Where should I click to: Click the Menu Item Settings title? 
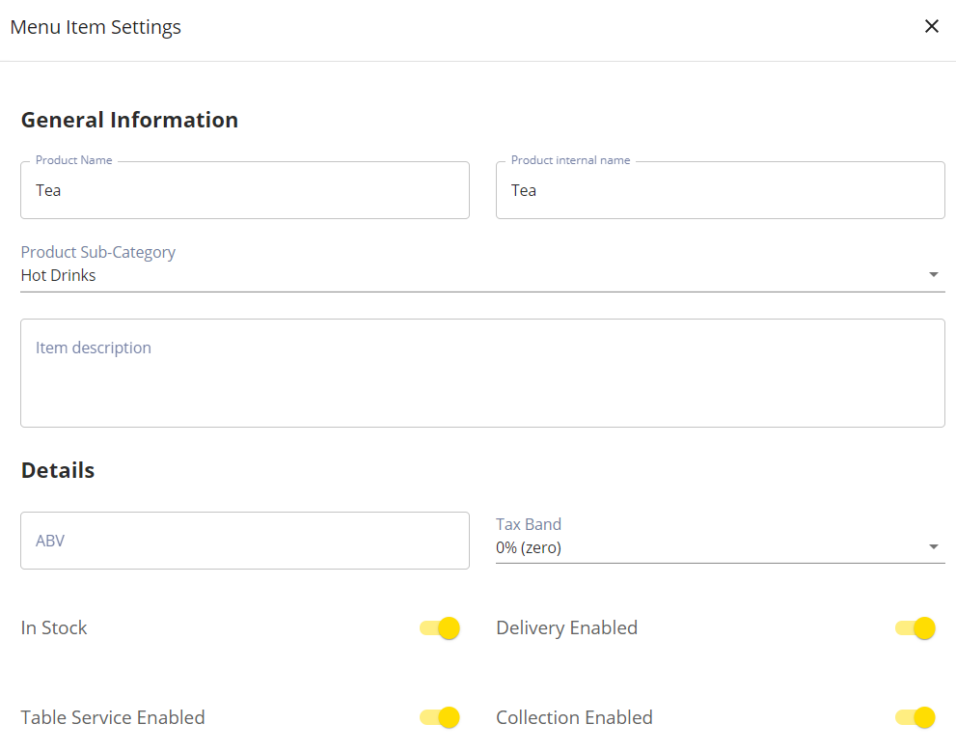pos(96,27)
